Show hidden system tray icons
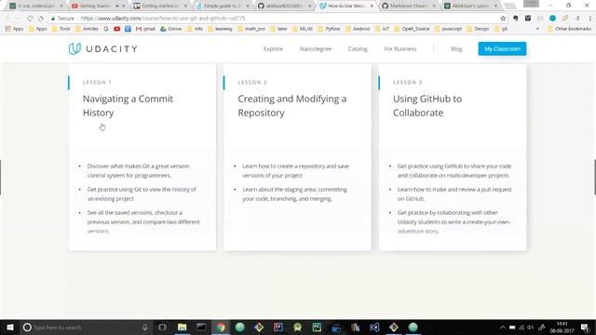Viewport: 596px width, 335px height. [x=503, y=328]
